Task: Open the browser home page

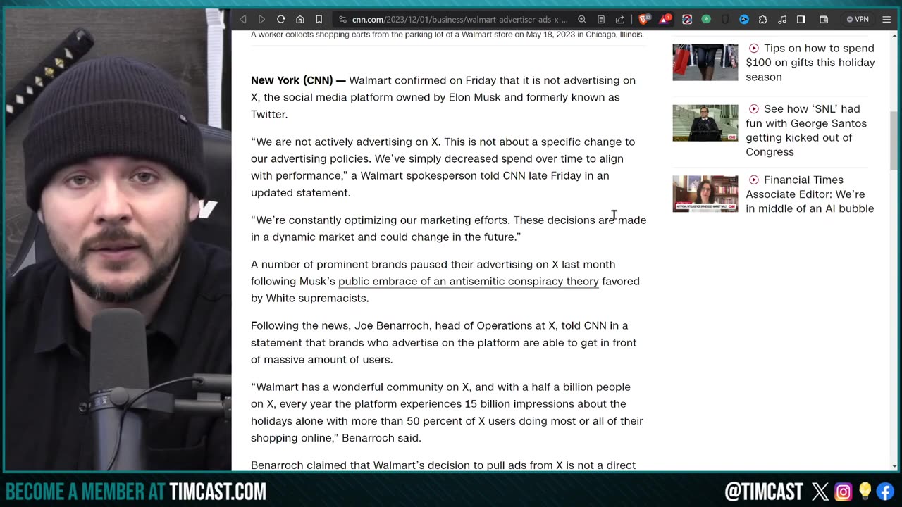Action: pyautogui.click(x=299, y=20)
